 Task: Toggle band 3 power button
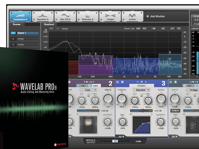pyautogui.click(x=118, y=82)
